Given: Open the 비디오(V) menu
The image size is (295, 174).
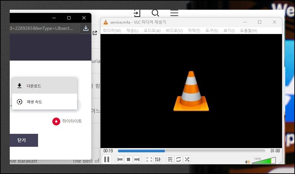Looking at the screenshot, I should (x=174, y=30).
